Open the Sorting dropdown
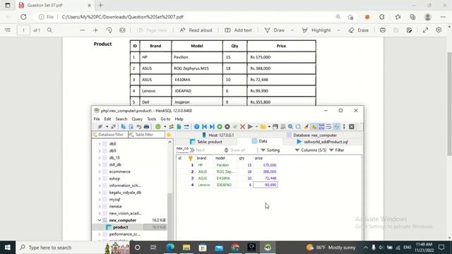This screenshot has width=452, height=254. pos(270,150)
